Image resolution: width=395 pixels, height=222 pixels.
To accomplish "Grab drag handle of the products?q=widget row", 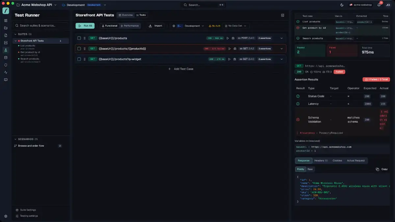I will [x=85, y=59].
